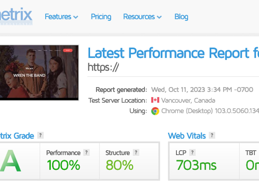Click the GTmetrix logo
Viewport: 259px width, 194px height.
(16, 16)
